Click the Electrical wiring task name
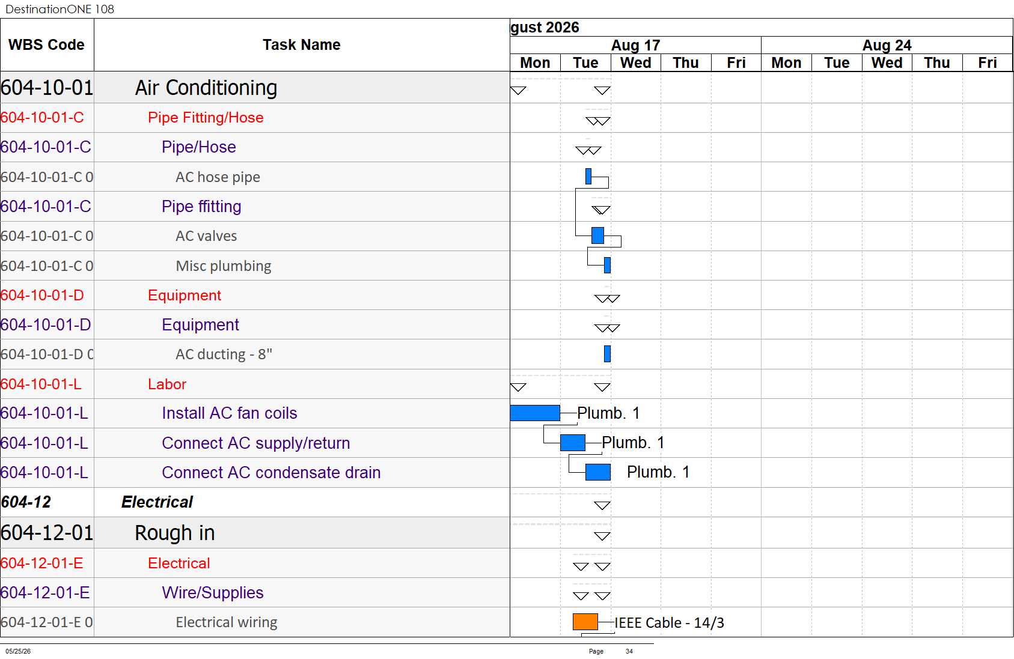 (x=227, y=622)
